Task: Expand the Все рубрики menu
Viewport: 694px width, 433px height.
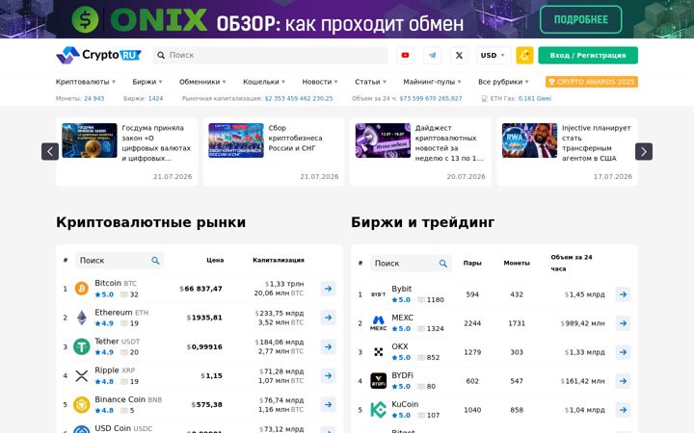Action: click(503, 82)
